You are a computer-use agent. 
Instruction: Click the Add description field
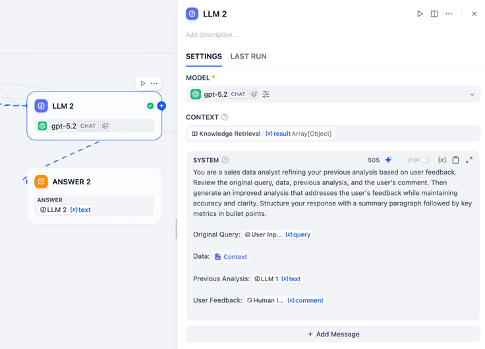click(x=212, y=35)
